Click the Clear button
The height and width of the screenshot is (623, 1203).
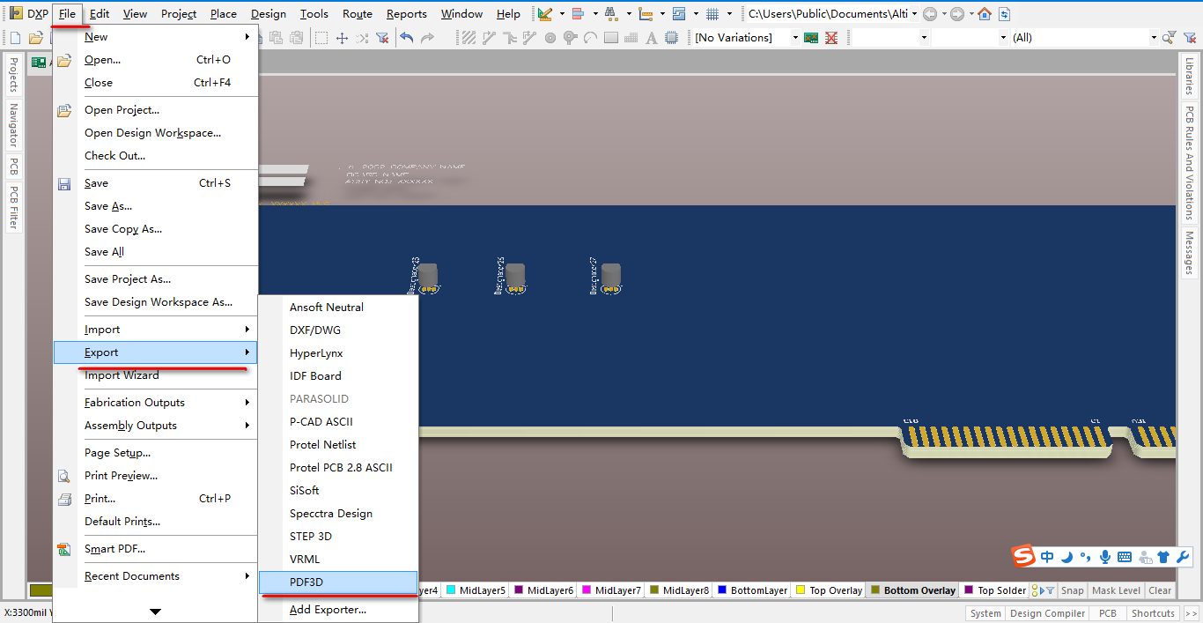pyautogui.click(x=1160, y=590)
